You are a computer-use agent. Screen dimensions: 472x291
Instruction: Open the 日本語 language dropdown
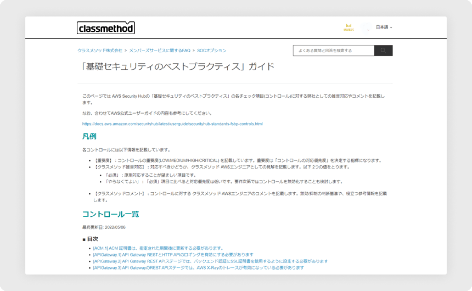pos(382,27)
